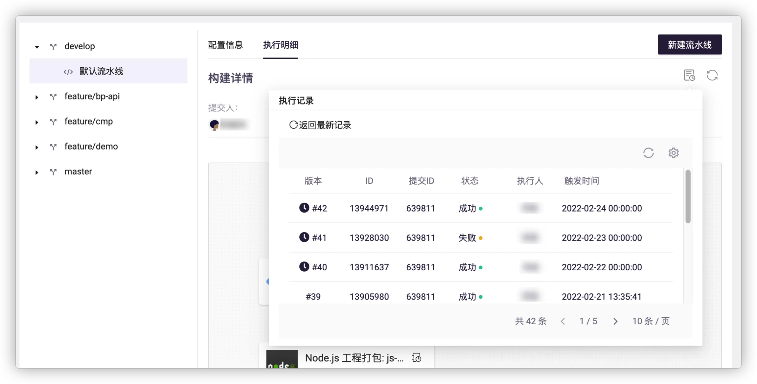
Task: Switch to the 配置信息 tab
Action: (225, 45)
